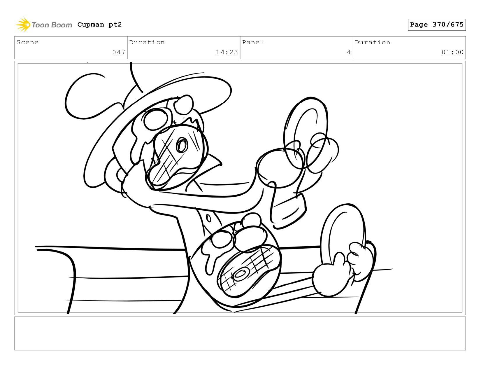Viewport: 481px width, 372px height.
Task: Click the "Page 370/675" page indicator
Action: click(437, 25)
